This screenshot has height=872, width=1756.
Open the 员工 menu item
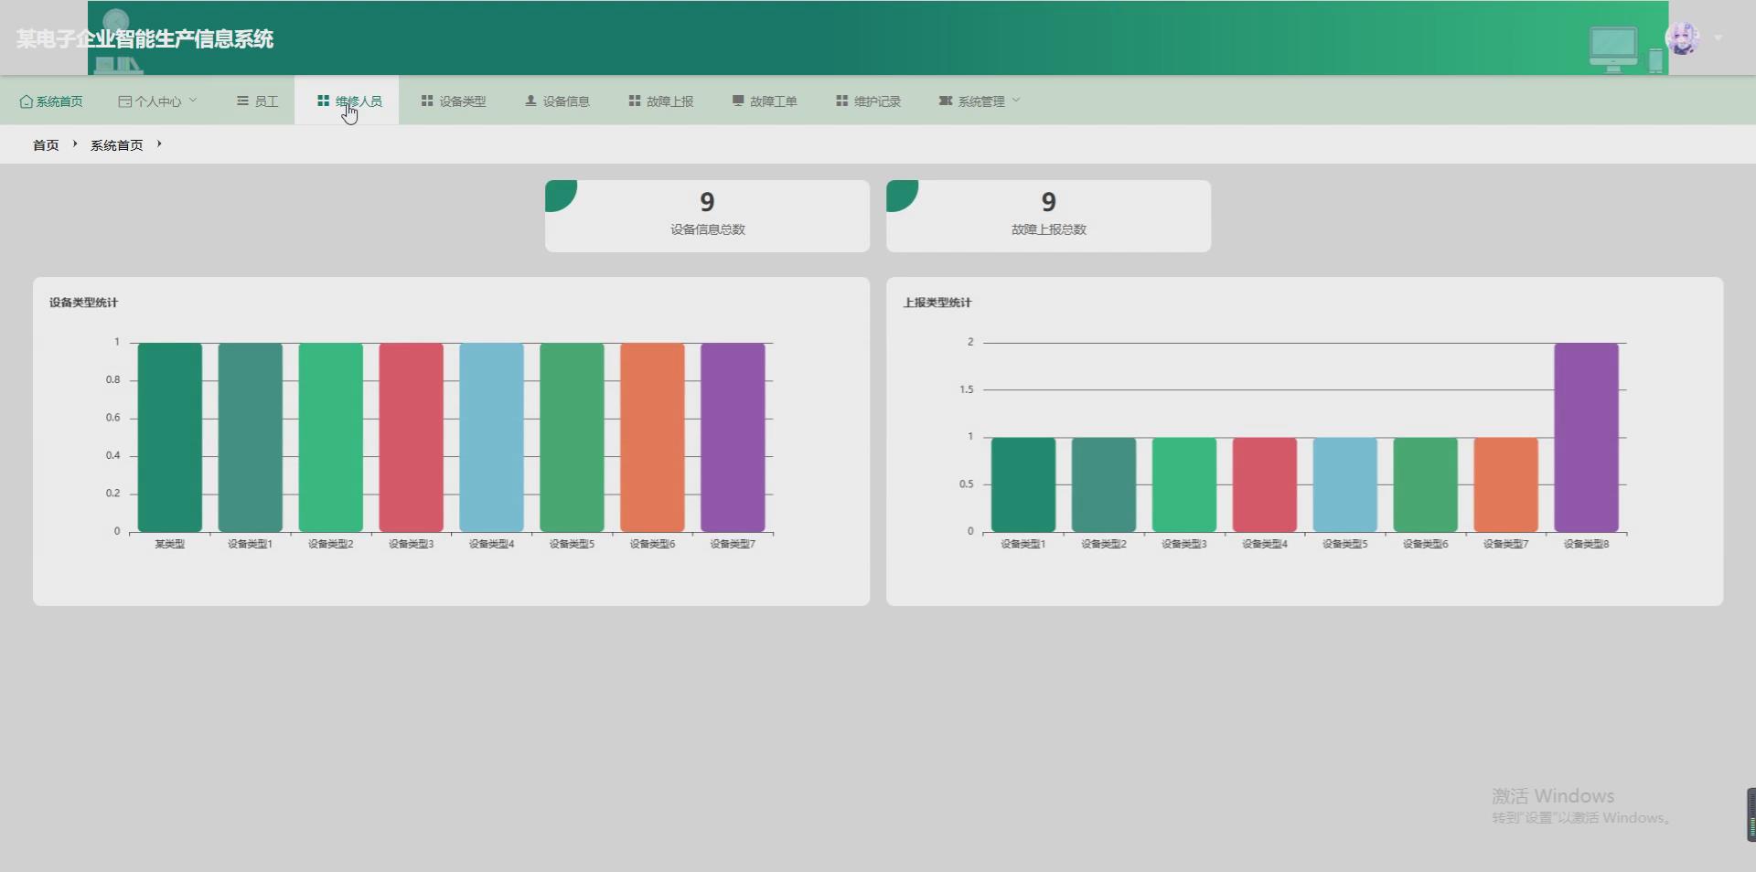pyautogui.click(x=257, y=101)
